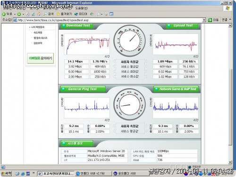Open the Media (미디어) toolbar button

81,14
